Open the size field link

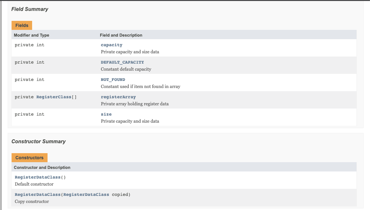coord(106,114)
